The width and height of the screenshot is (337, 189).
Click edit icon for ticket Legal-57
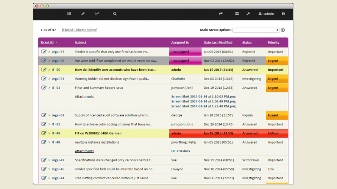point(44,51)
